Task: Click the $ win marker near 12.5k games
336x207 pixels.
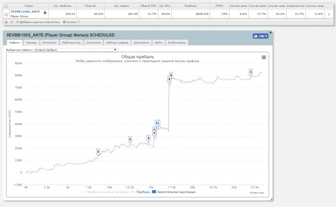Action: (x=130, y=139)
